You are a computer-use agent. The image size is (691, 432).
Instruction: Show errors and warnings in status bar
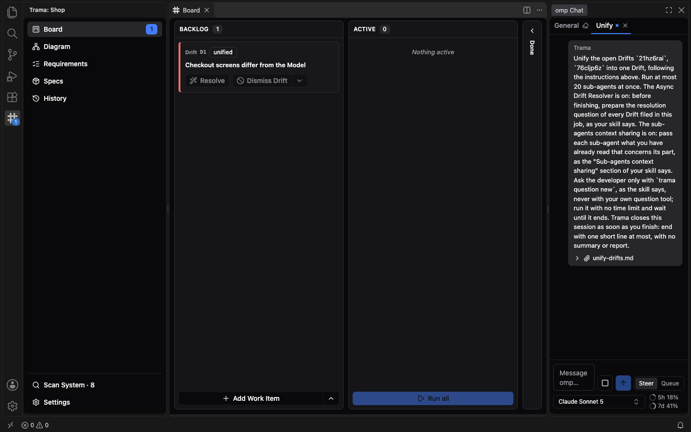coord(35,425)
